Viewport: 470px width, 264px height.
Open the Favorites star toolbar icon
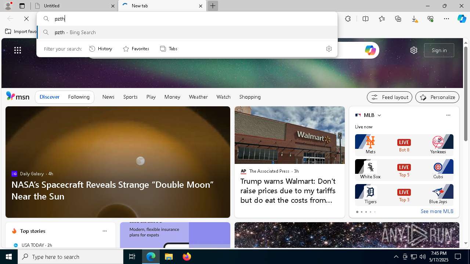pyautogui.click(x=382, y=19)
